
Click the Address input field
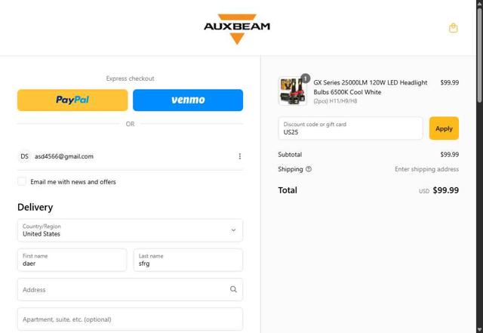click(x=130, y=289)
